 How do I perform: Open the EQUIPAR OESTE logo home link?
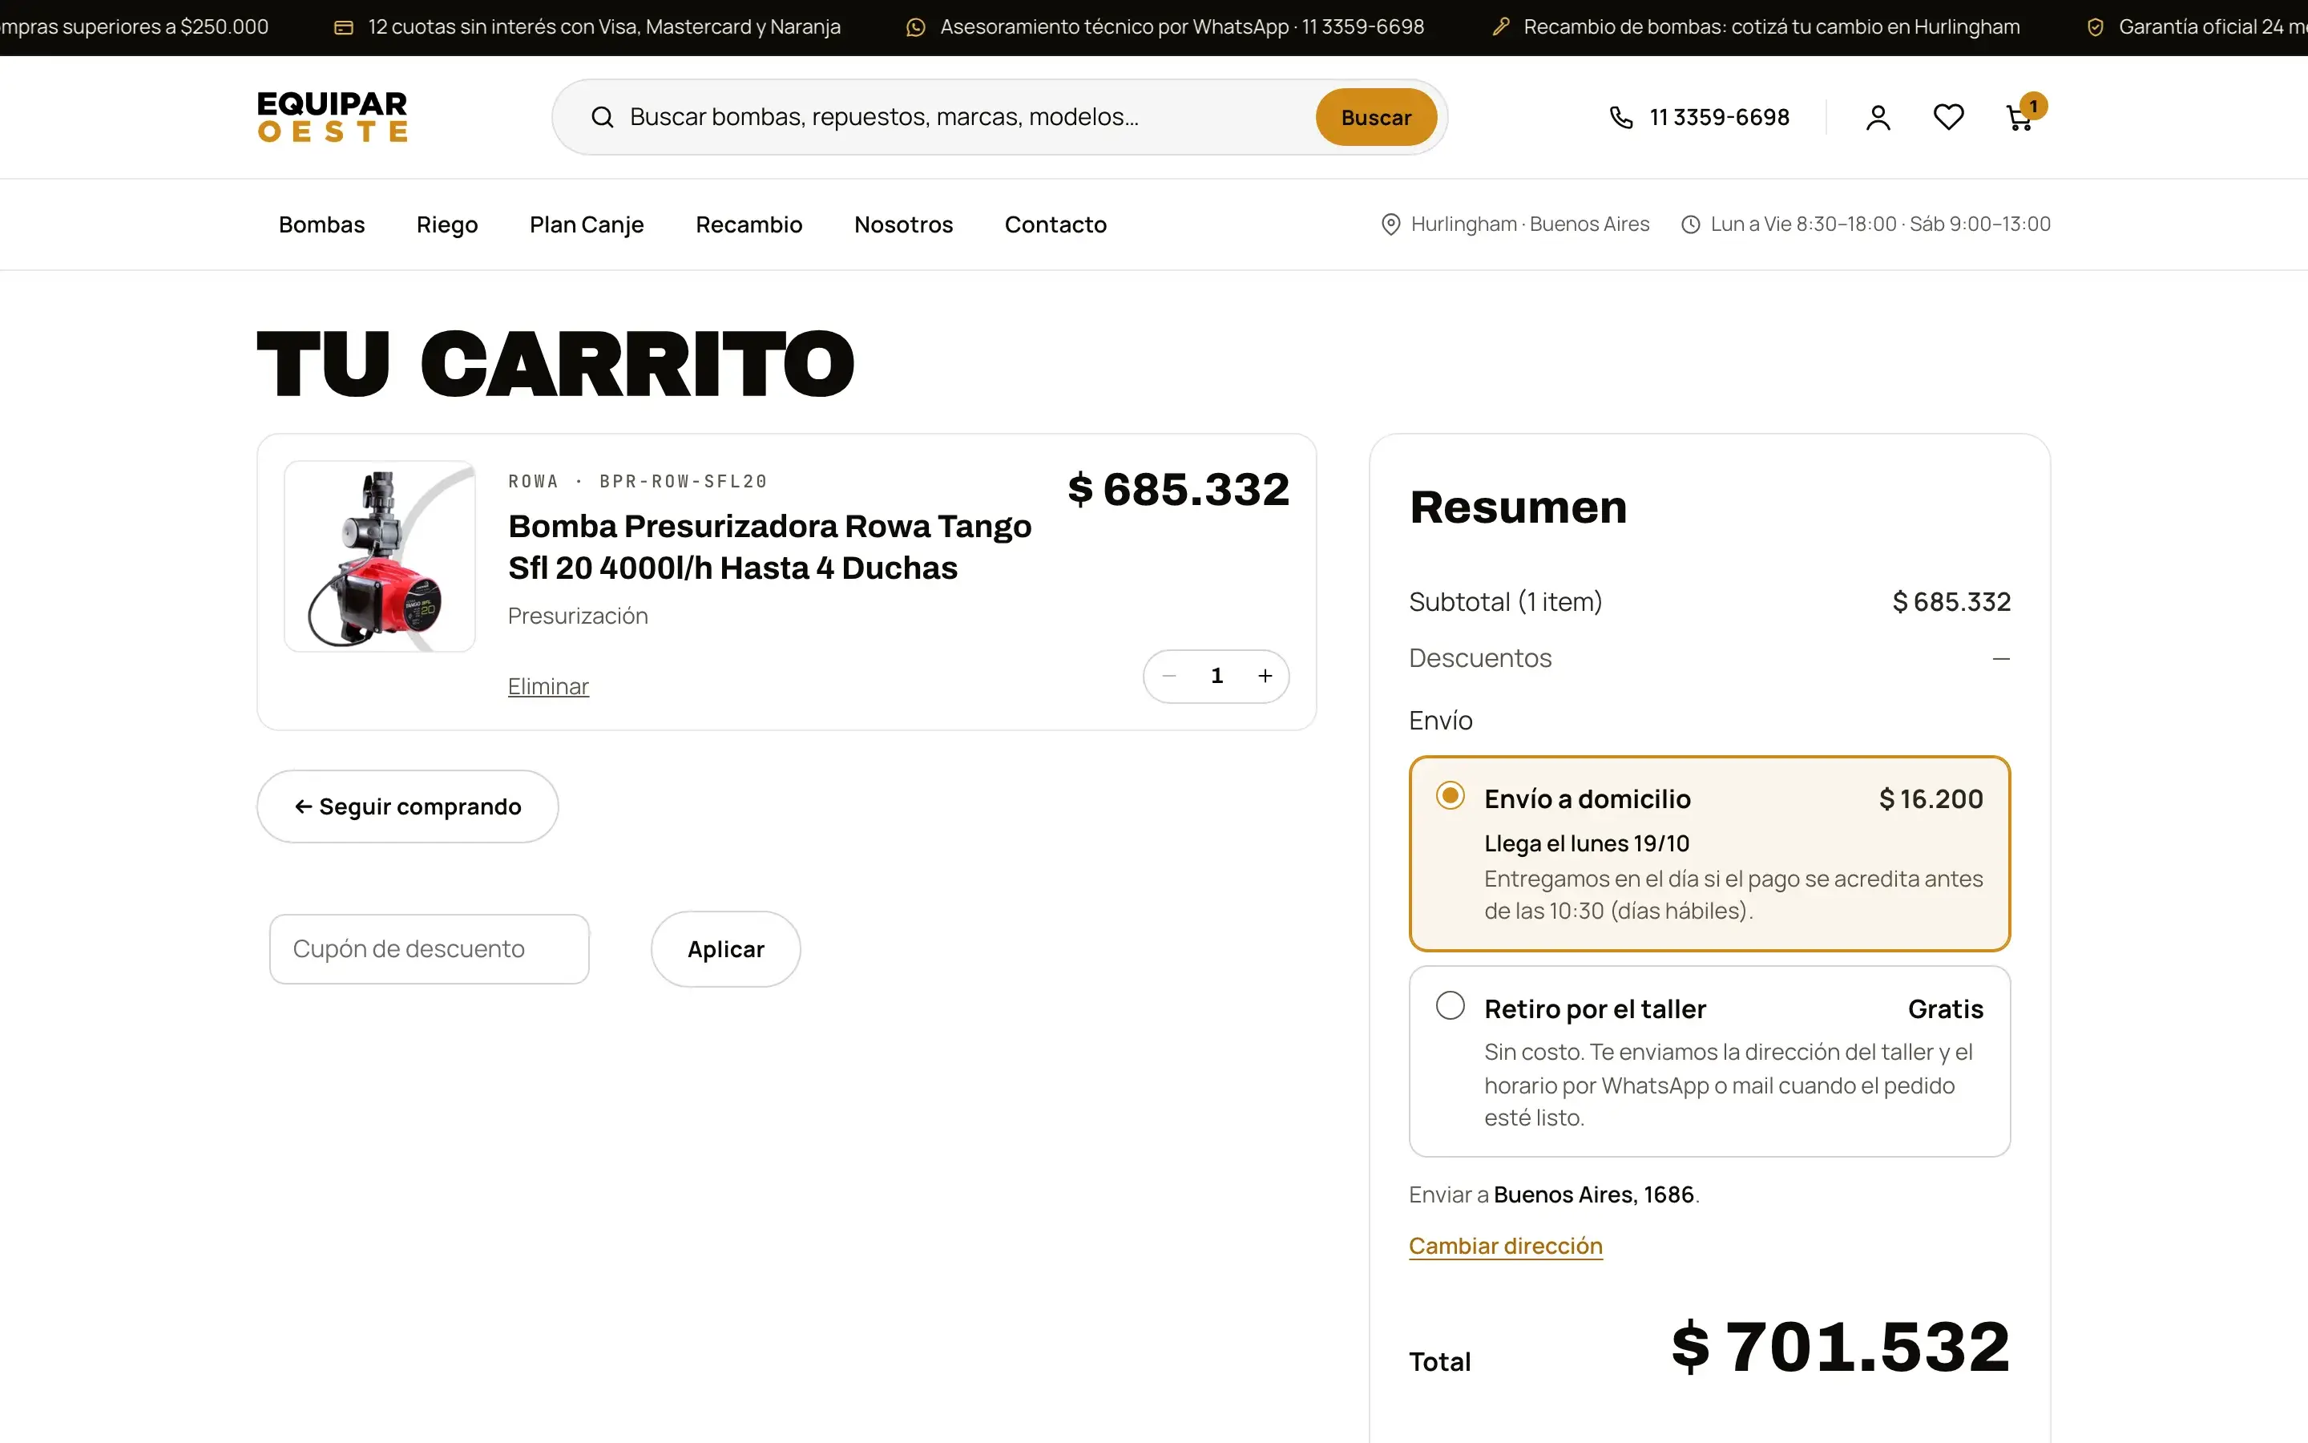pos(332,116)
